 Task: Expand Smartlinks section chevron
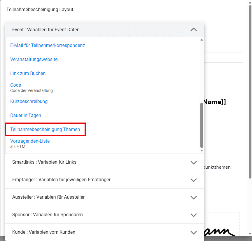point(193,162)
